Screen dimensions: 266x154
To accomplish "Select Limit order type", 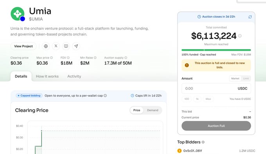I will tap(246, 78).
